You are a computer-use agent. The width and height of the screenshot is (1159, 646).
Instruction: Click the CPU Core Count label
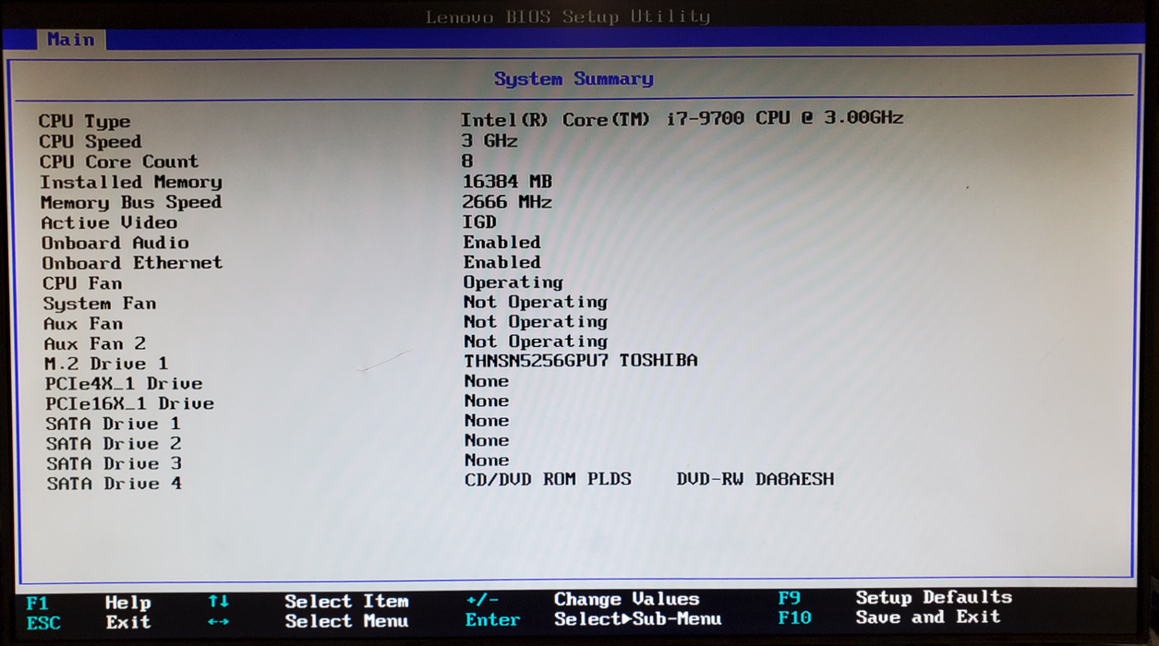(118, 161)
